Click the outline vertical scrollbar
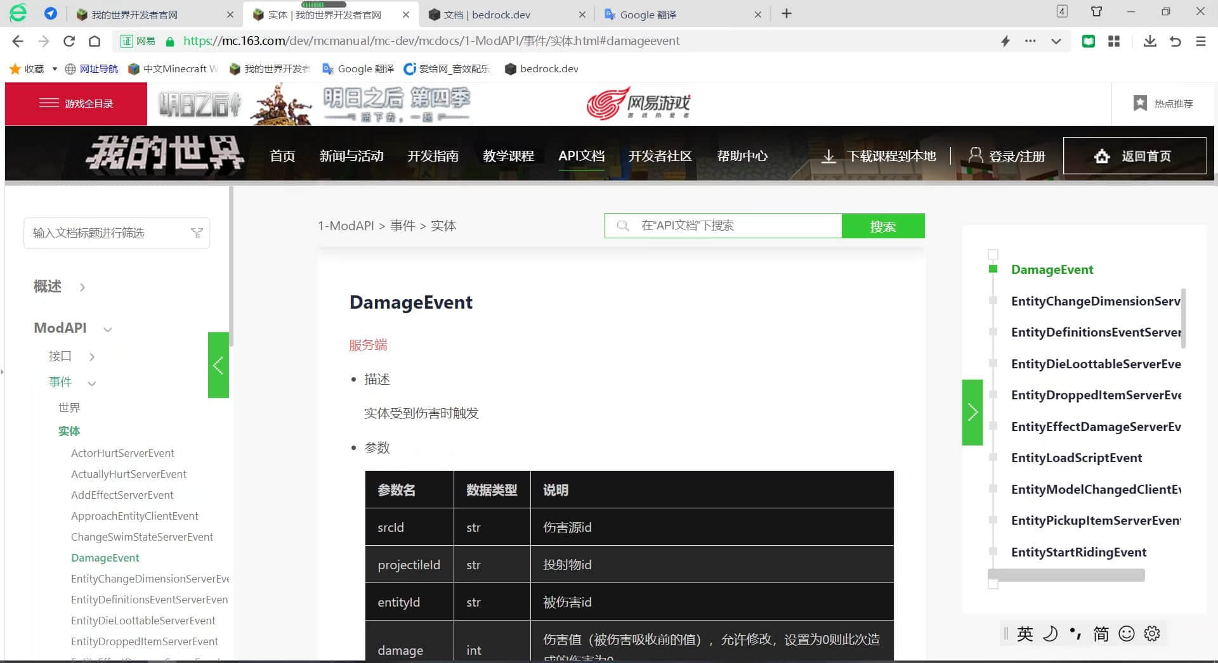1218x663 pixels. 1184,318
